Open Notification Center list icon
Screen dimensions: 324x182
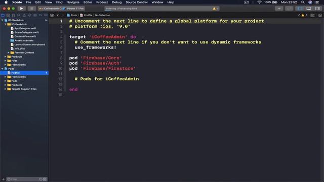pos(317,2)
